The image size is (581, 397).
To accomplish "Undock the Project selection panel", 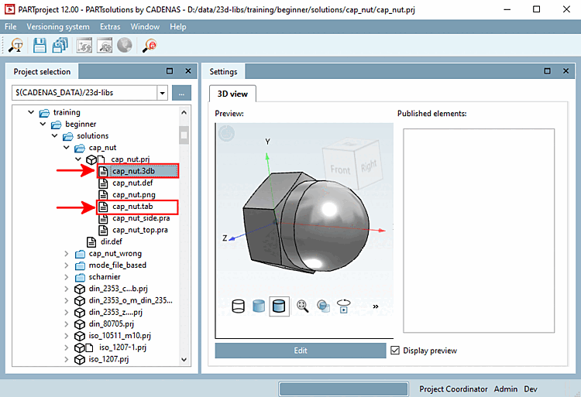I will 170,70.
